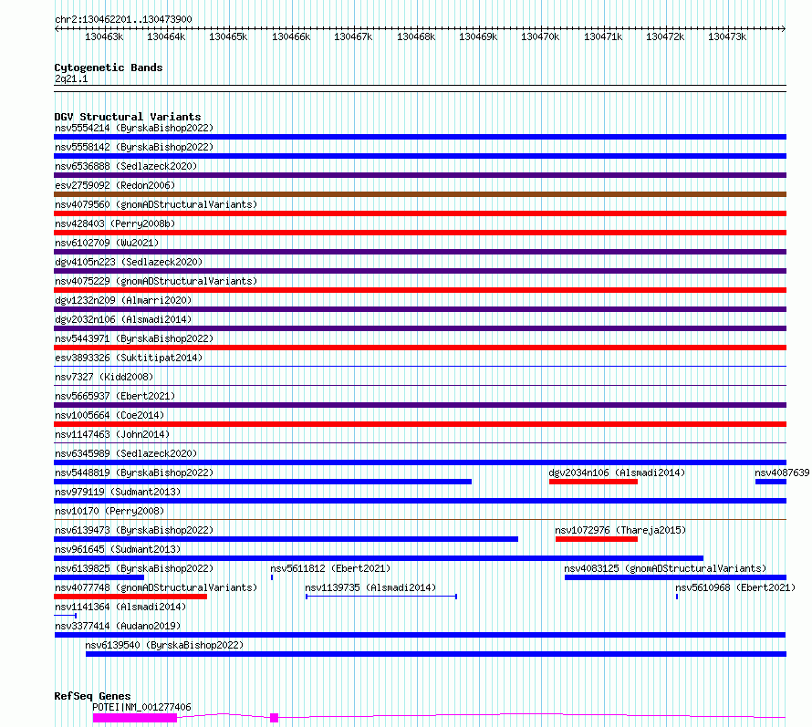Click the RefSeq Genes track title
This screenshot has width=812, height=727.
pos(92,697)
